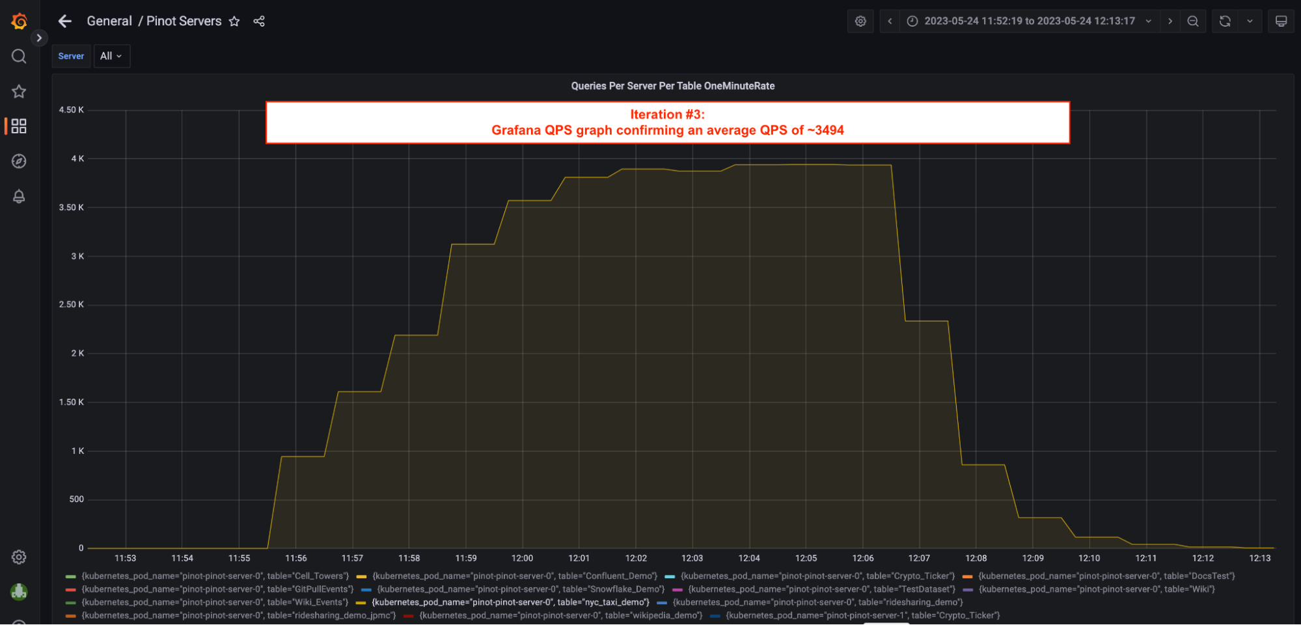The width and height of the screenshot is (1301, 625).
Task: View starred dashboards in the sidebar
Action: pos(19,91)
